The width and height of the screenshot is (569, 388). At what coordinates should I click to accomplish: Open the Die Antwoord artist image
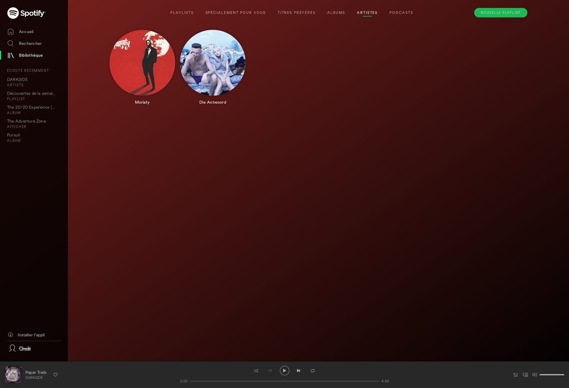click(x=213, y=63)
